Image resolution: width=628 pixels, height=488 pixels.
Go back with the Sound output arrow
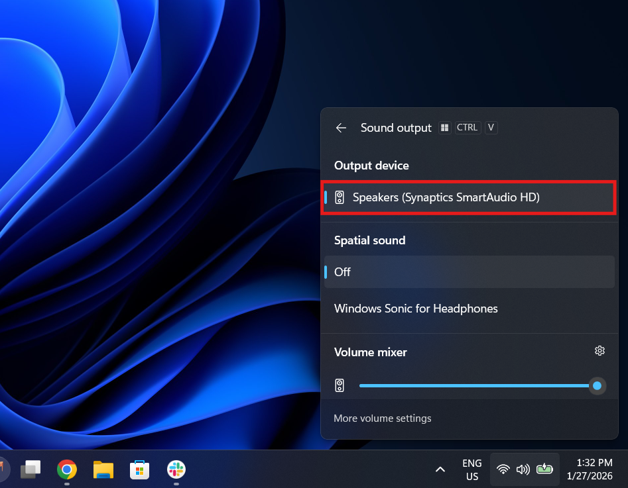(x=341, y=127)
